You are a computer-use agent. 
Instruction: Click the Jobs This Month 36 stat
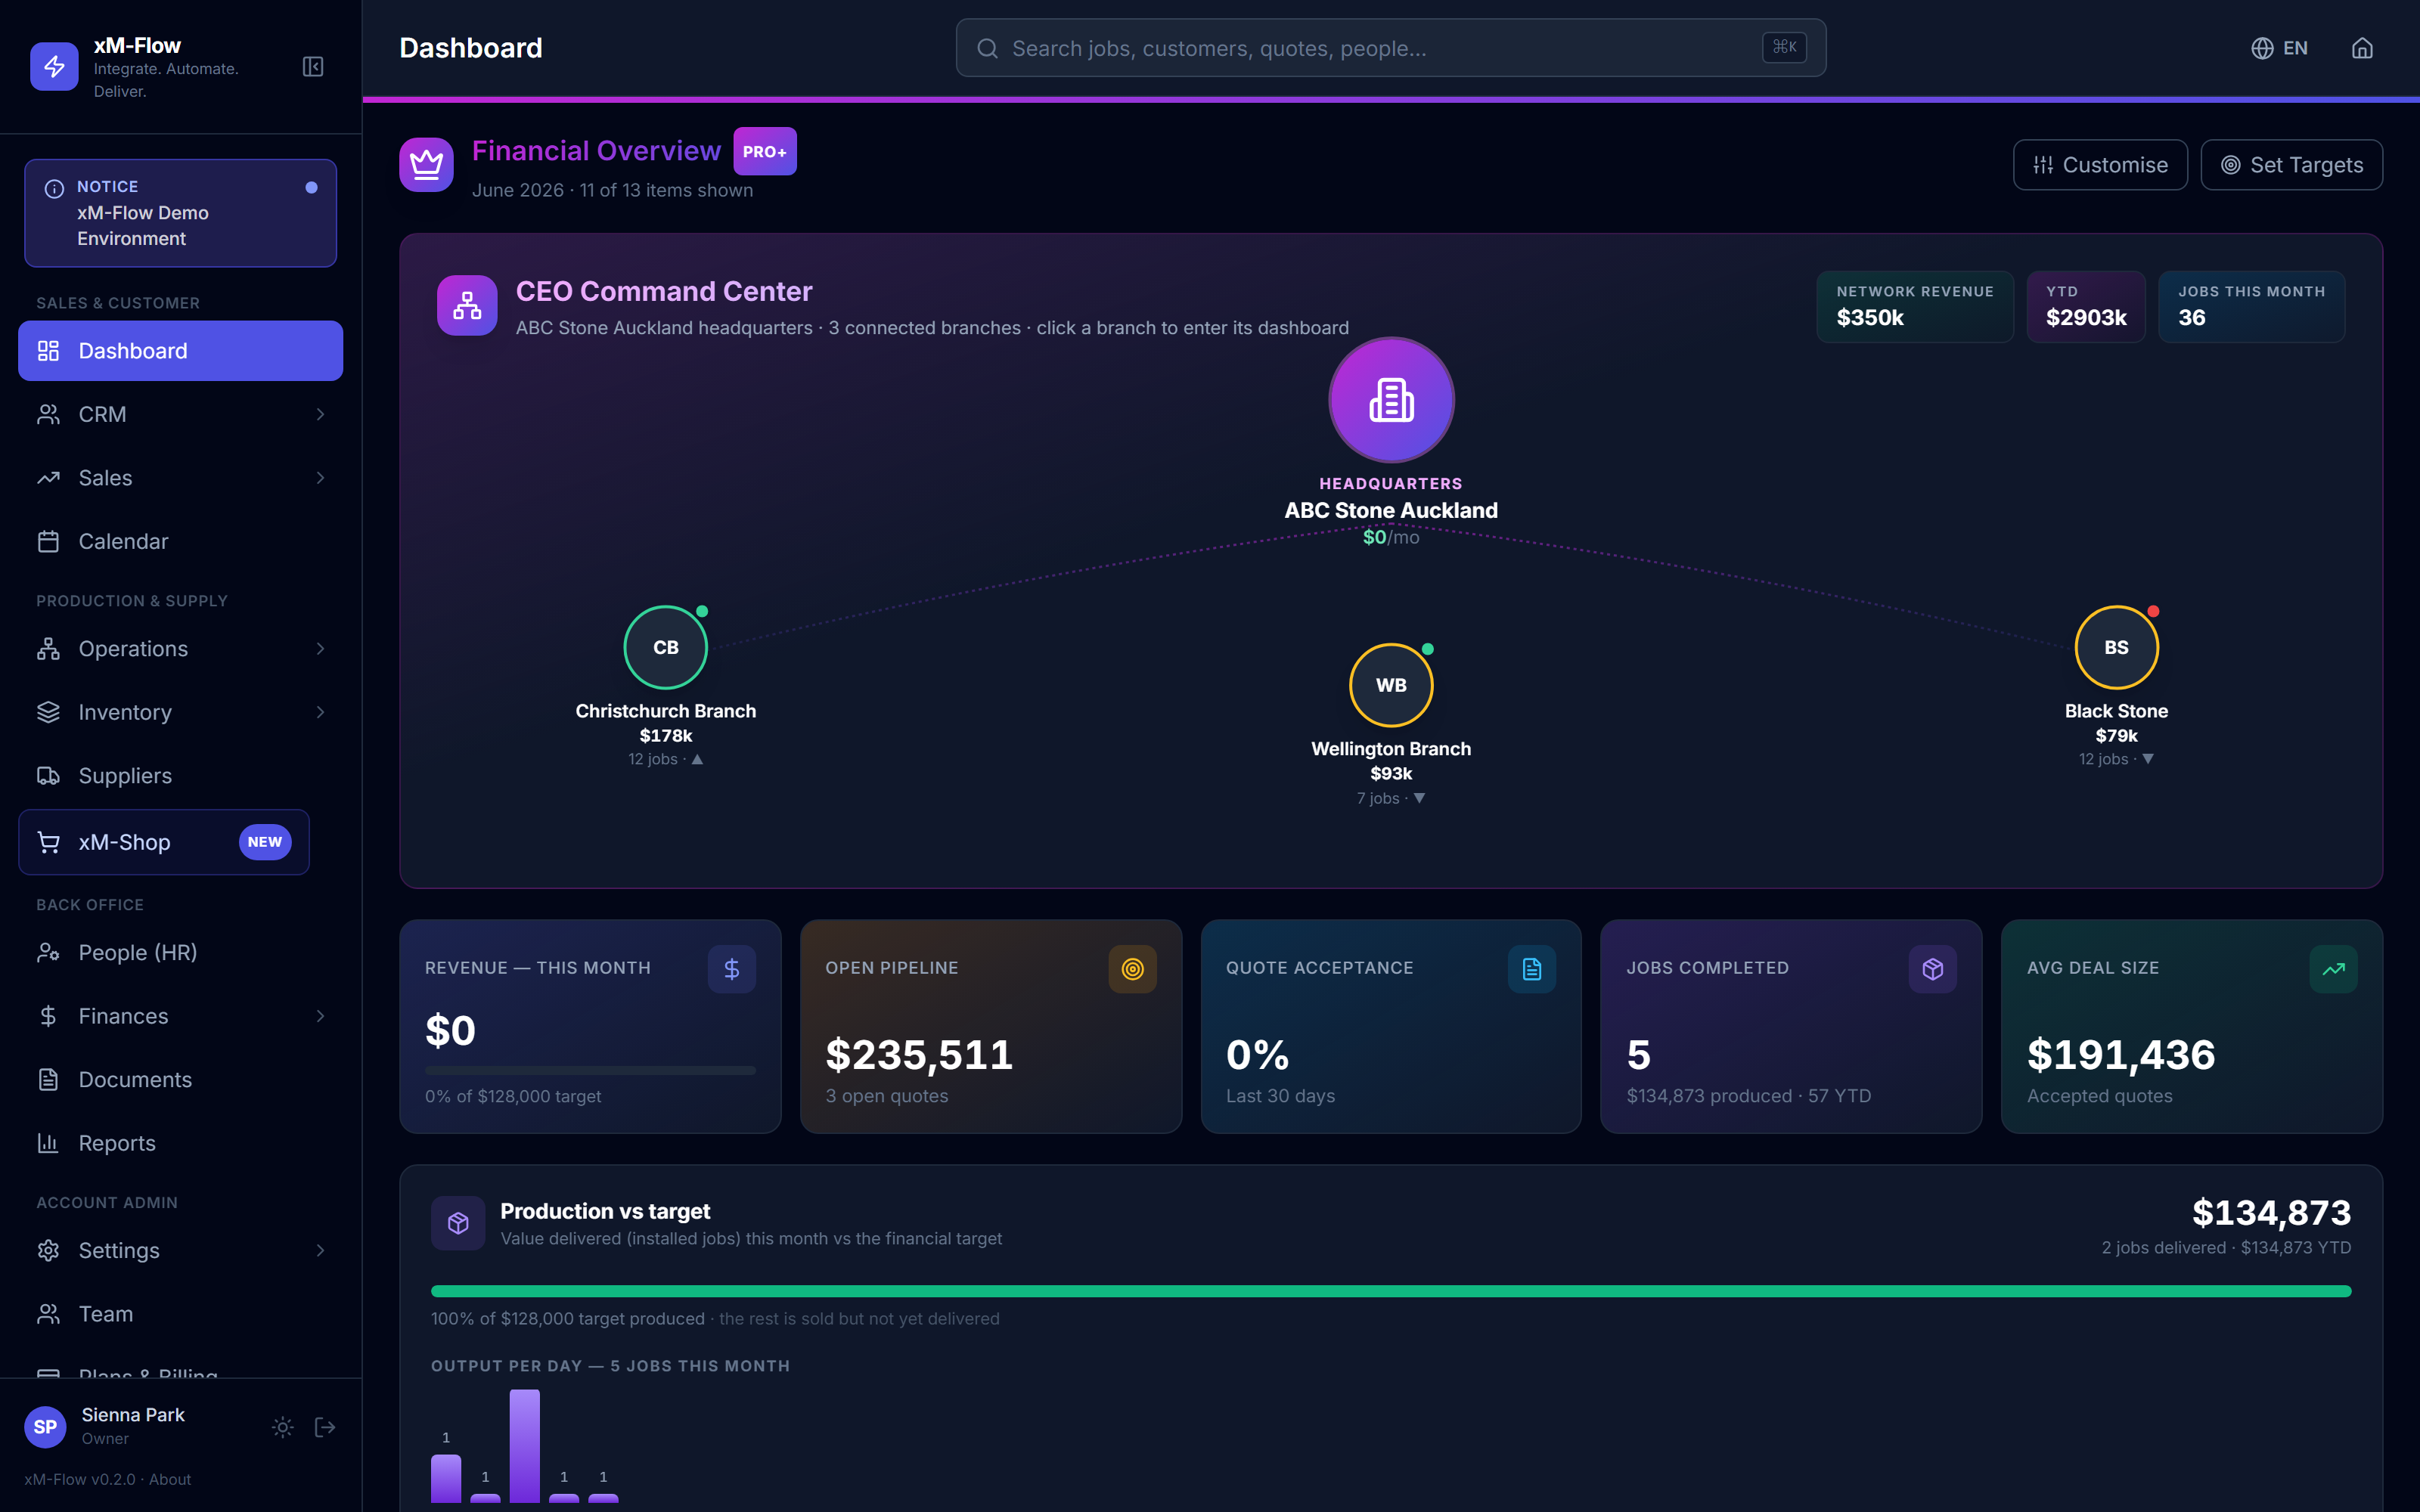(x=2252, y=307)
